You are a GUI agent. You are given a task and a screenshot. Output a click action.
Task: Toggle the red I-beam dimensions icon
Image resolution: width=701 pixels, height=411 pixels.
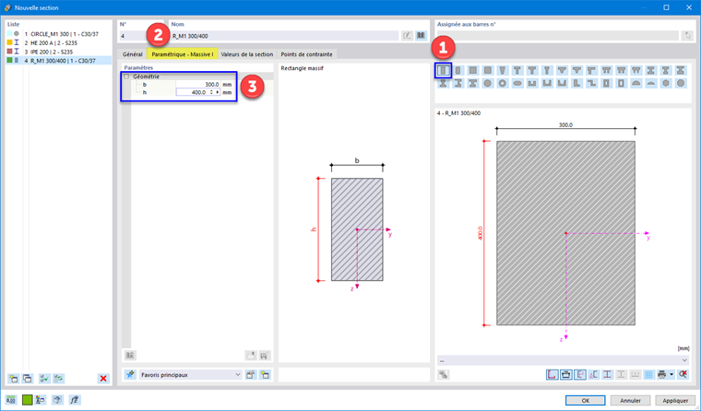pyautogui.click(x=607, y=374)
